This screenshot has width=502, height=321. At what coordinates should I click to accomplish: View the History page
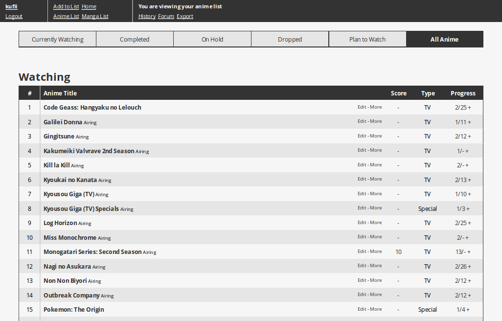pos(147,16)
